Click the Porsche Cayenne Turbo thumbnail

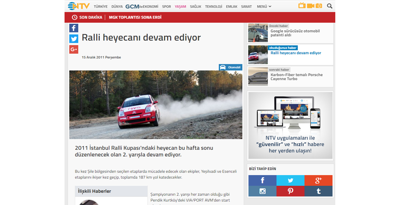tap(258, 76)
